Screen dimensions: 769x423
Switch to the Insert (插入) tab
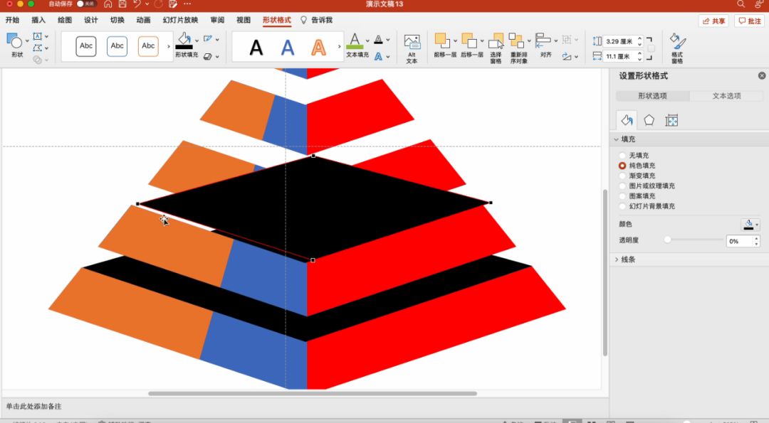38,20
